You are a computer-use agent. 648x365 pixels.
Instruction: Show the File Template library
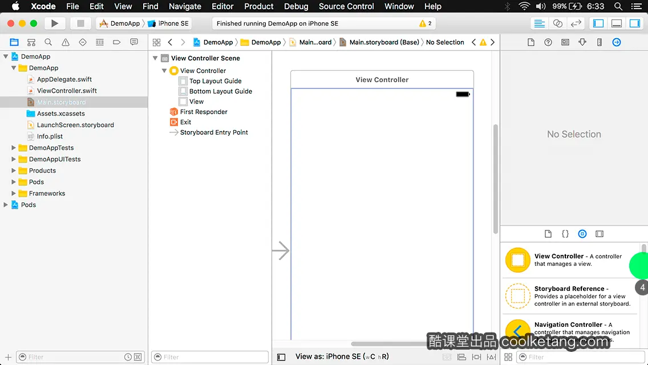pos(548,234)
